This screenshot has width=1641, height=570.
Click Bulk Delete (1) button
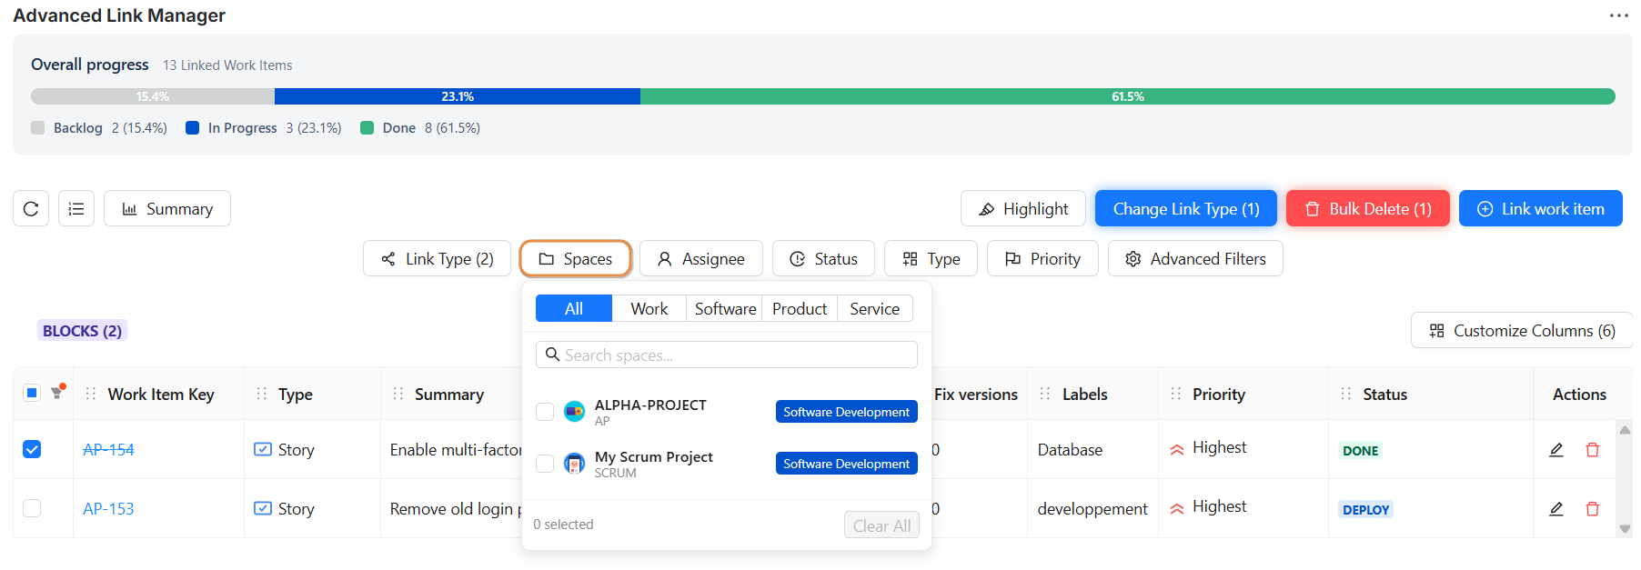[1368, 209]
